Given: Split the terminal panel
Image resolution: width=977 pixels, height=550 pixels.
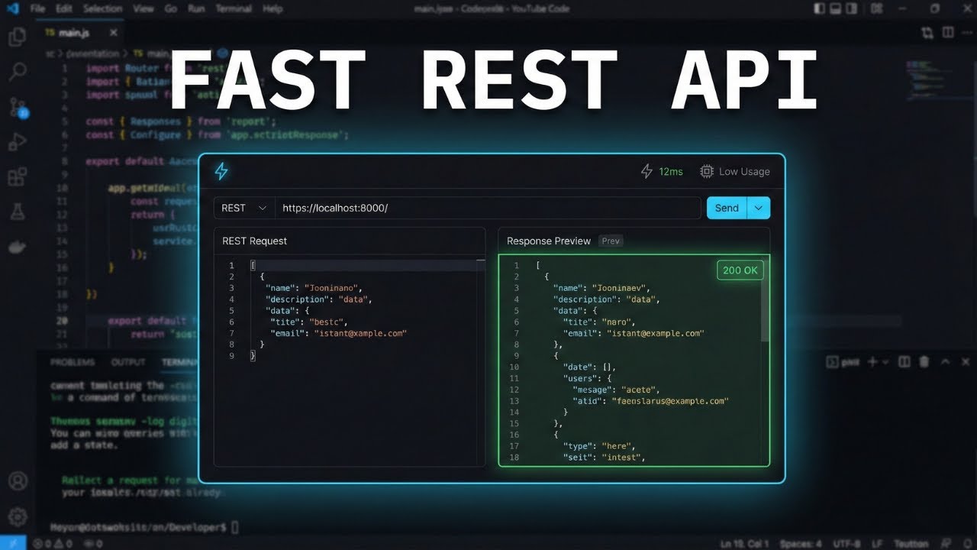Looking at the screenshot, I should point(904,361).
